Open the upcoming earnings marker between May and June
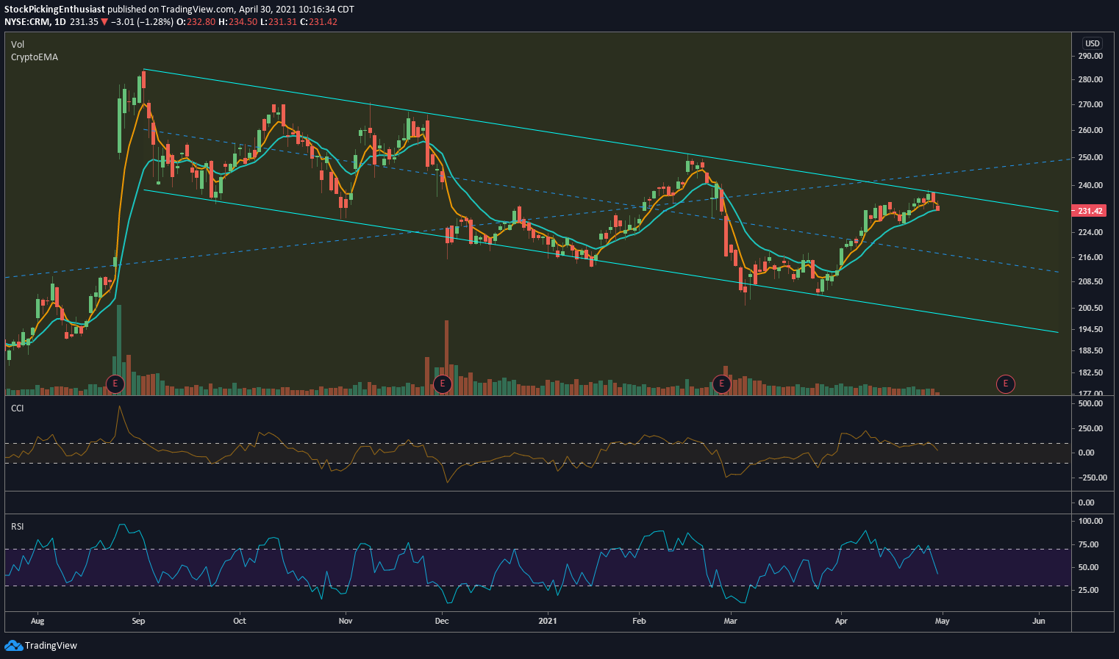Screen dimensions: 1119x659 [x=1005, y=383]
